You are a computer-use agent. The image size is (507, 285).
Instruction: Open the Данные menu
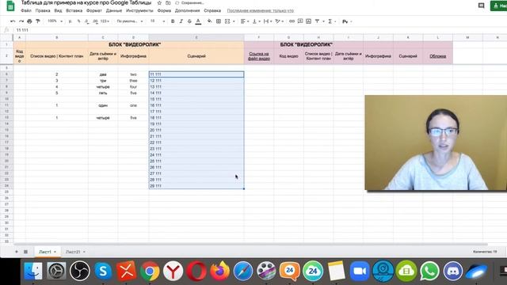pyautogui.click(x=114, y=10)
